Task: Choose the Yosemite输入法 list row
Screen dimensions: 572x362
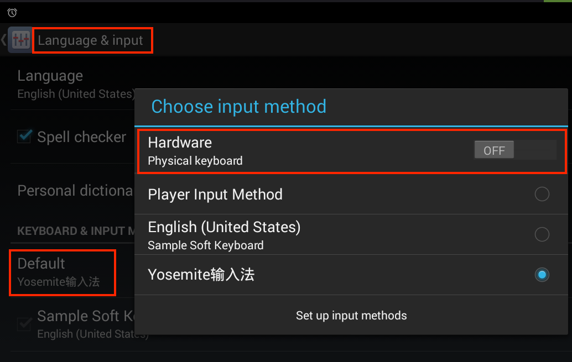Action: click(x=351, y=275)
